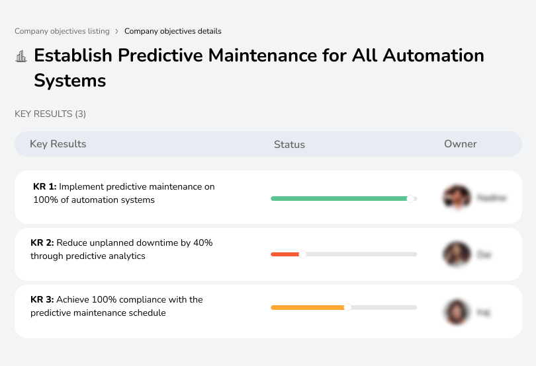Click the blurred owner name in KR 3 row

pyautogui.click(x=483, y=312)
